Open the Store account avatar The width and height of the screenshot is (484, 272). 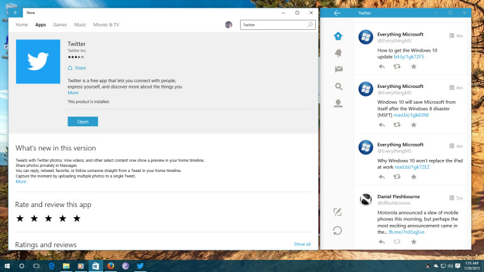[x=229, y=25]
